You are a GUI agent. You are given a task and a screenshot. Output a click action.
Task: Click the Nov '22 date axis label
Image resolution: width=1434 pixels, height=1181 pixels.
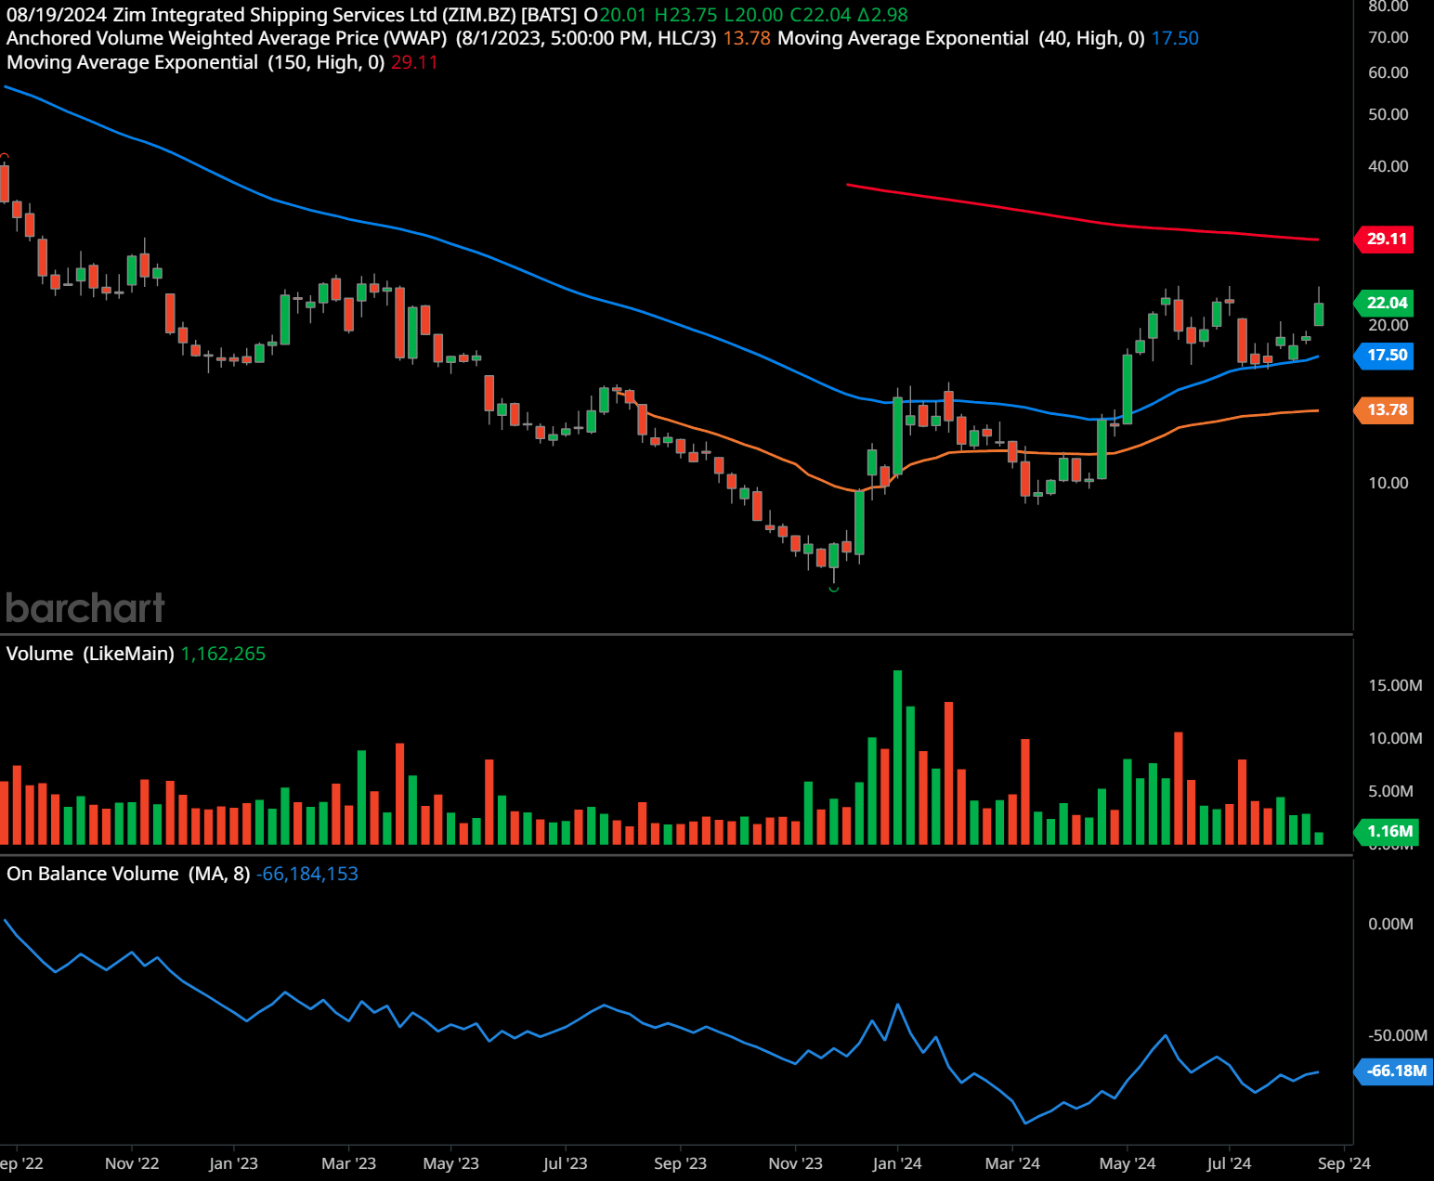click(x=132, y=1163)
